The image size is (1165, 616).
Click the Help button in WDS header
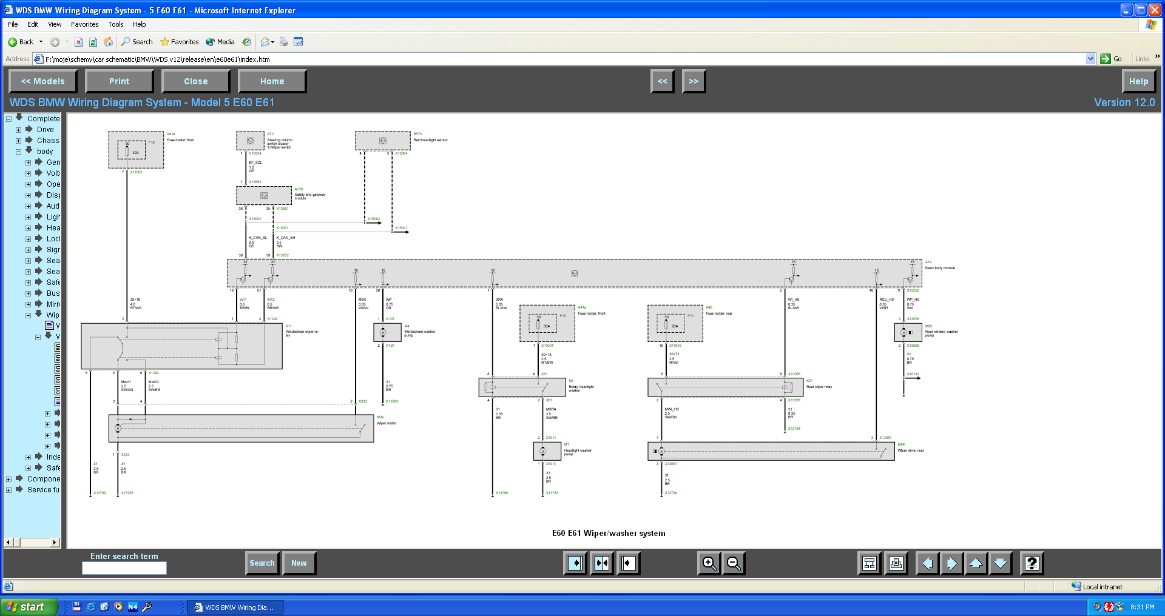point(1138,81)
